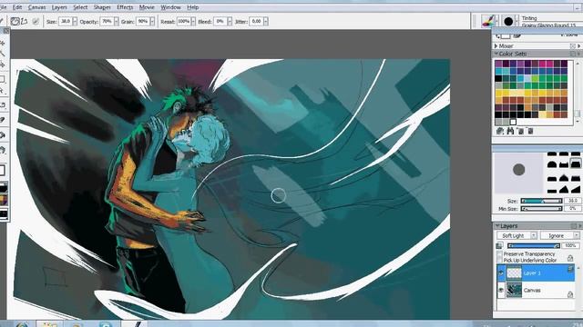Open the Layers menu
Image resolution: width=583 pixels, height=327 pixels.
pos(59,7)
